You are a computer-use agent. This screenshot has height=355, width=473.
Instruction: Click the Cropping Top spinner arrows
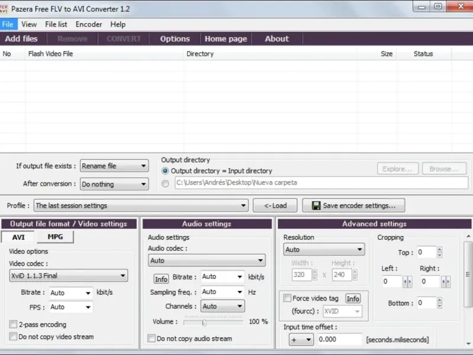(439, 252)
